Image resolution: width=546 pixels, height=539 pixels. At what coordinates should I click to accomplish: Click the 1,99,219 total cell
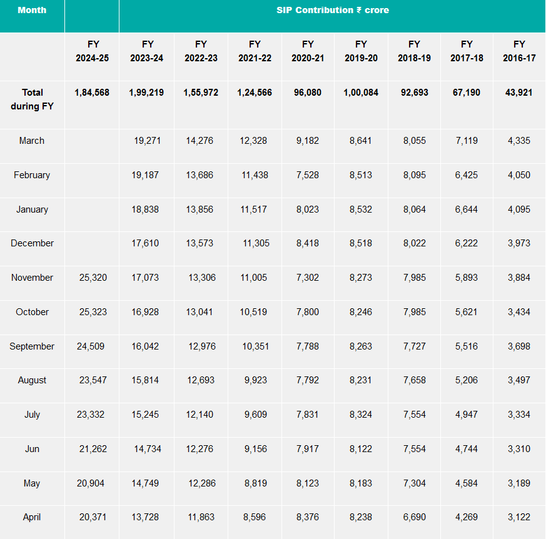(x=146, y=93)
